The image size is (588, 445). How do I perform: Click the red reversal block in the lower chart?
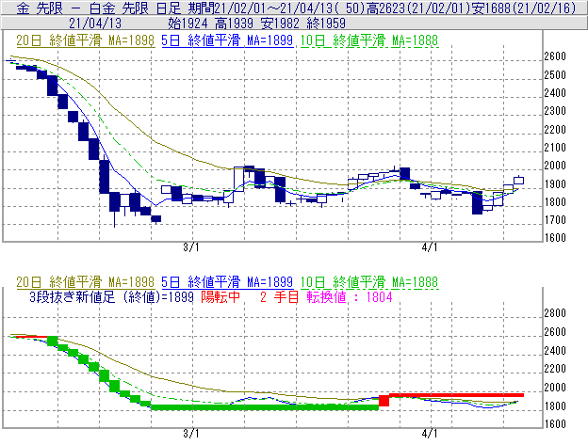(x=384, y=401)
